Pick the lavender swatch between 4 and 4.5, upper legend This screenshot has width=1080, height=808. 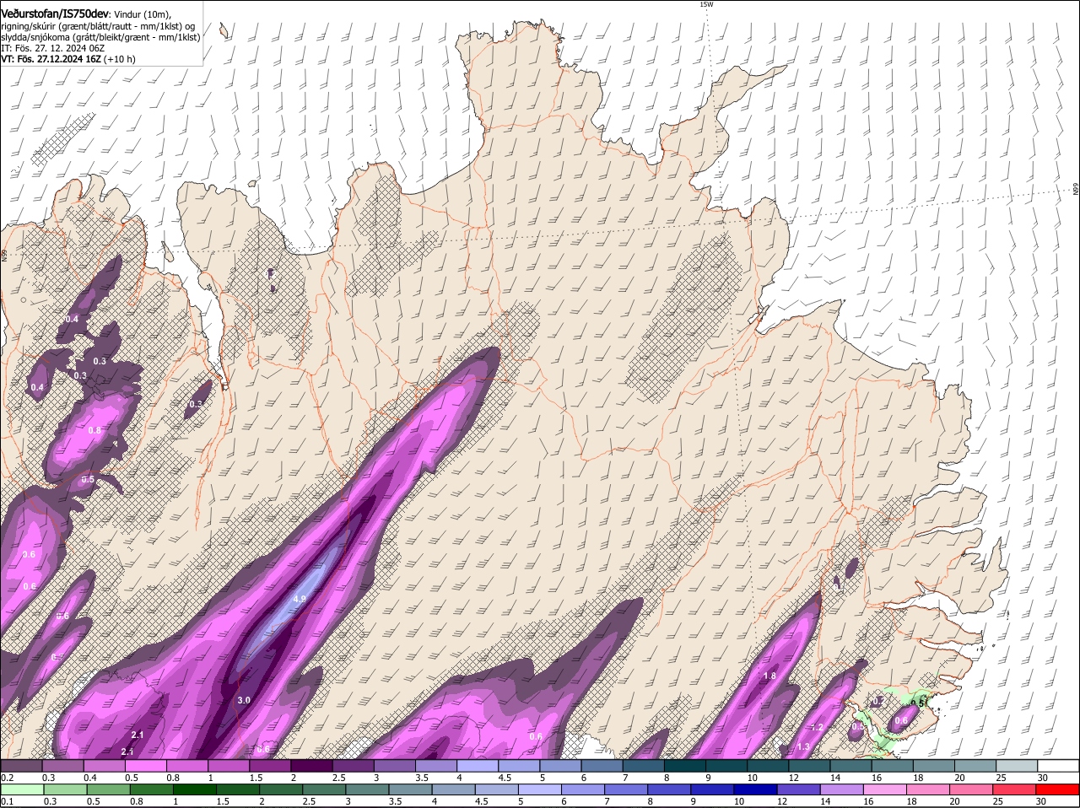[x=476, y=766]
